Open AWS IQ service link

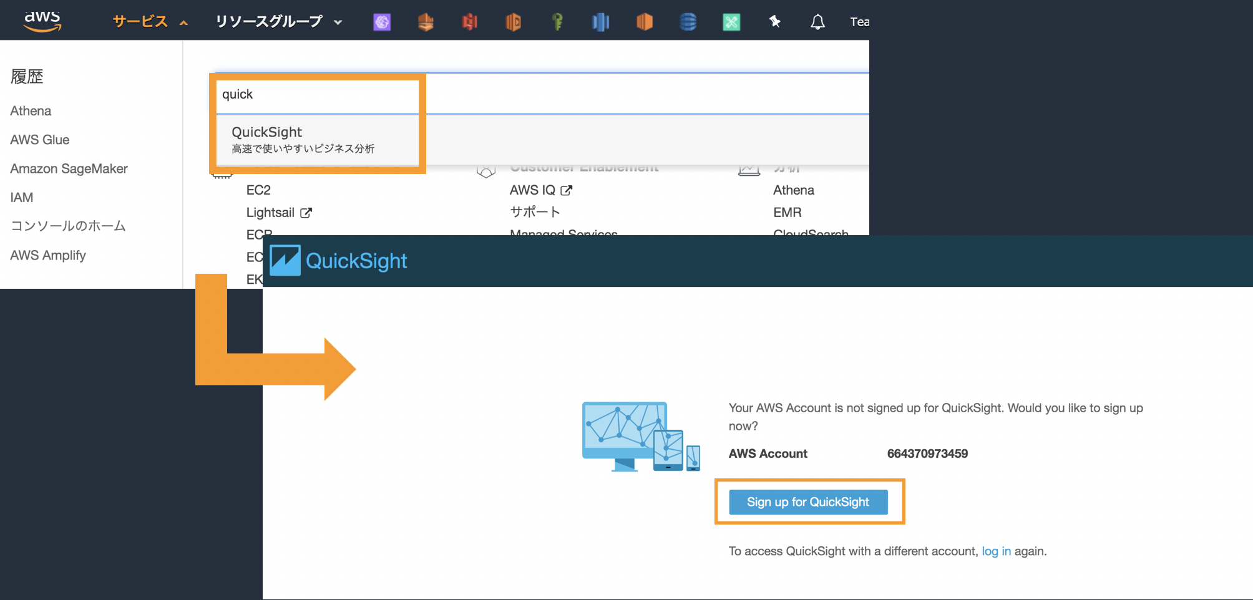pos(532,190)
